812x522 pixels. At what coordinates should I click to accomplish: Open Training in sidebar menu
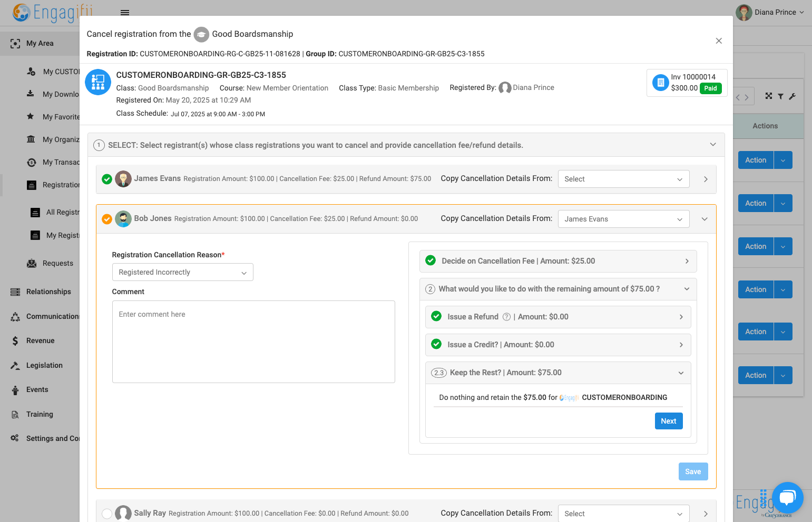tap(40, 414)
